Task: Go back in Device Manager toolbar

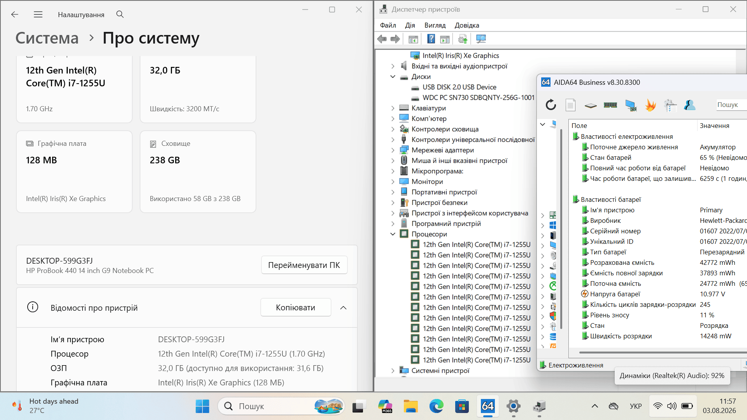Action: [382, 39]
